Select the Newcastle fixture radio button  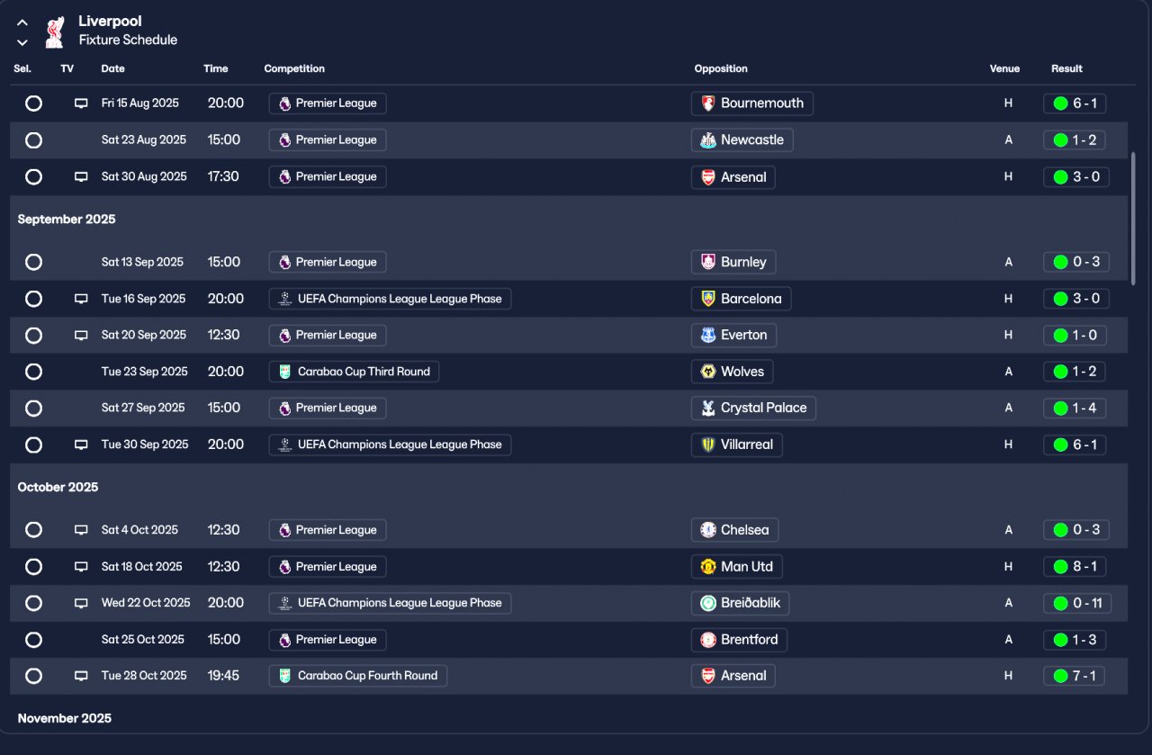click(33, 140)
